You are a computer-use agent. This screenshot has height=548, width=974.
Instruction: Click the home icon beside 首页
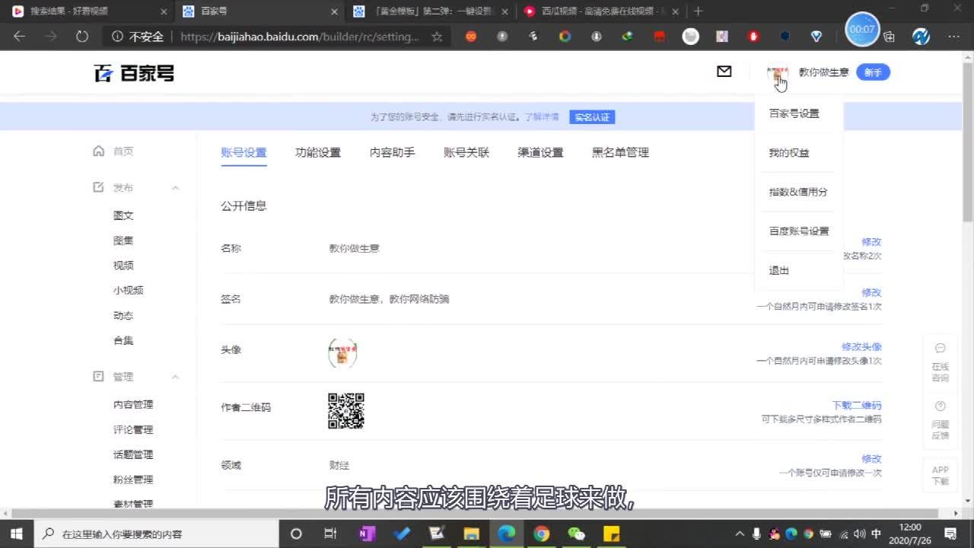[x=98, y=151]
